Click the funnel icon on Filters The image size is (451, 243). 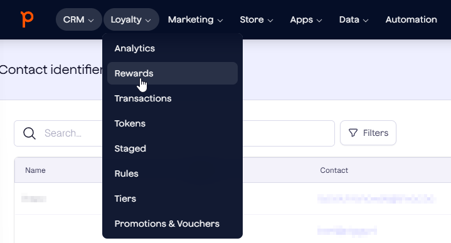[x=353, y=133]
